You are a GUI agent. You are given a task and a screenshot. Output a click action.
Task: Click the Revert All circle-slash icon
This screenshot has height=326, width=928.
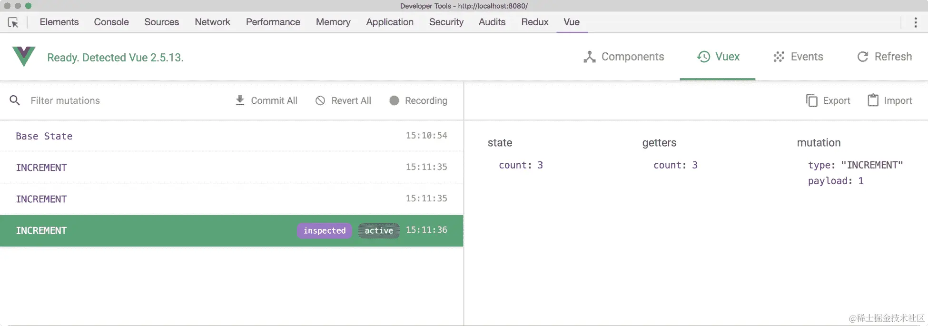click(320, 100)
